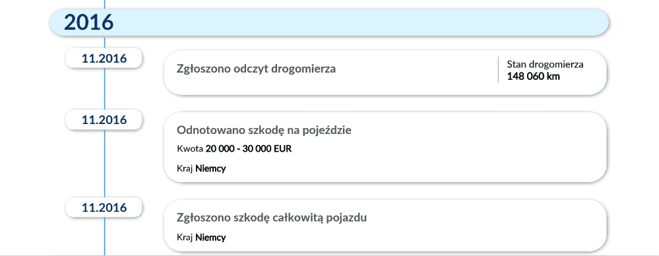Select the '148 060 km' odometer value
Screen dimensions: 659x256
pyautogui.click(x=533, y=77)
